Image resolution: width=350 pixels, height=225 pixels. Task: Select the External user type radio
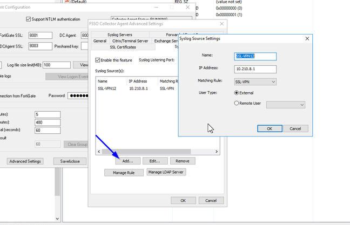click(x=237, y=93)
